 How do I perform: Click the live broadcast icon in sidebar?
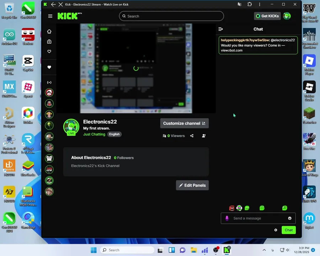point(49,82)
